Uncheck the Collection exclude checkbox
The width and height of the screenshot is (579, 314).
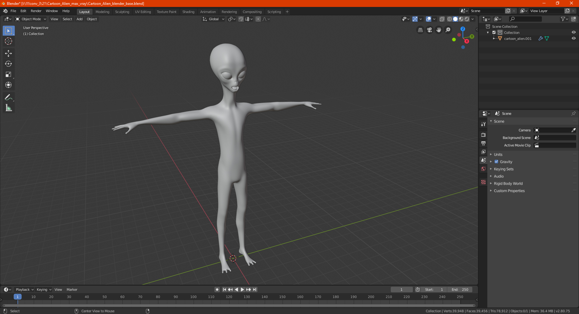click(x=494, y=32)
